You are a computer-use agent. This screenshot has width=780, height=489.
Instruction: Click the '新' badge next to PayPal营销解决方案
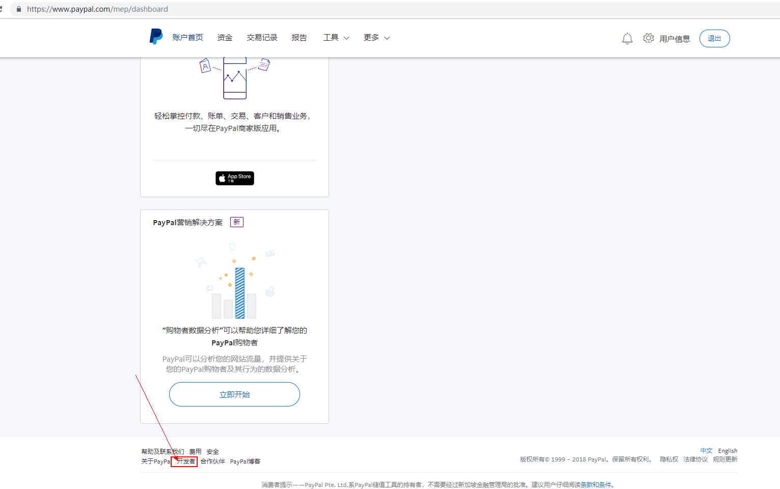click(237, 222)
